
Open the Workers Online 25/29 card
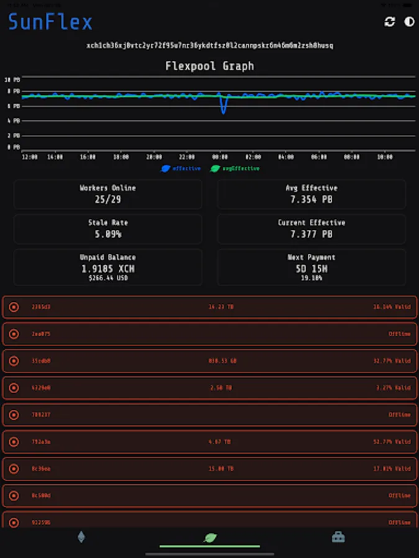(108, 194)
